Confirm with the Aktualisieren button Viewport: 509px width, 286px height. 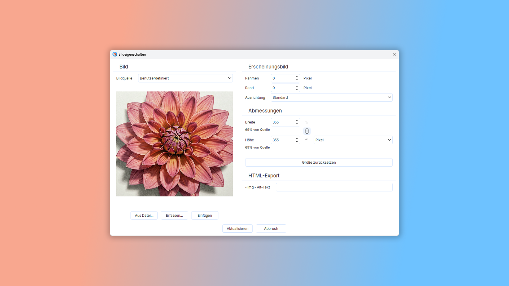237,229
